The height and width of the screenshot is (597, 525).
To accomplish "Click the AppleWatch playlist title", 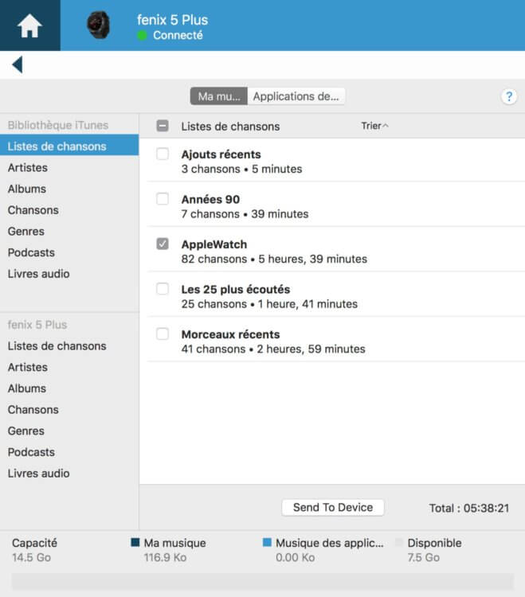I will [214, 244].
